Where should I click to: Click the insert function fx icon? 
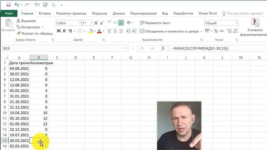(163, 48)
